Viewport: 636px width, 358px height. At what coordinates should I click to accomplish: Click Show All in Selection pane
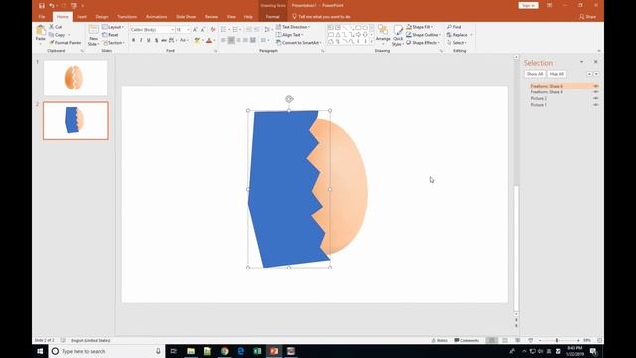click(535, 74)
